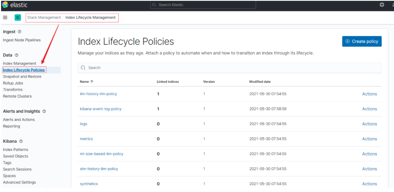
Task: Open the hamburger navigation menu
Action: point(5,17)
